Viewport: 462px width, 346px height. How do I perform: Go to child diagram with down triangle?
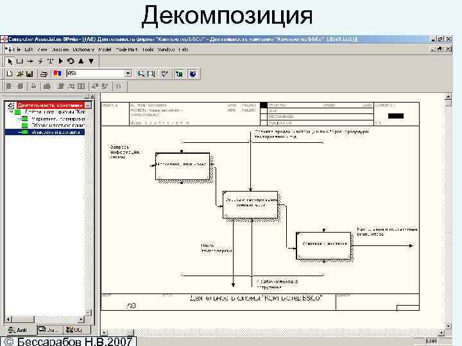point(91,62)
